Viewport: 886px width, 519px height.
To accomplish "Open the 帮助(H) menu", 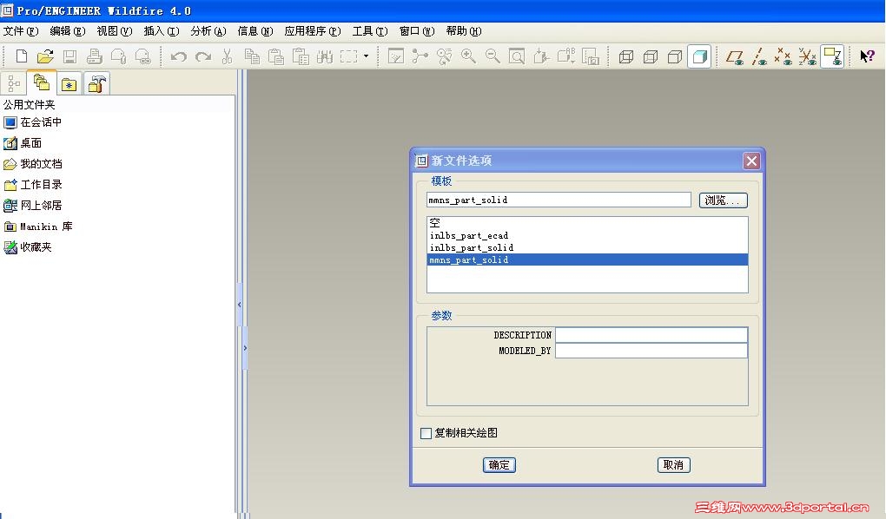I will coord(464,31).
